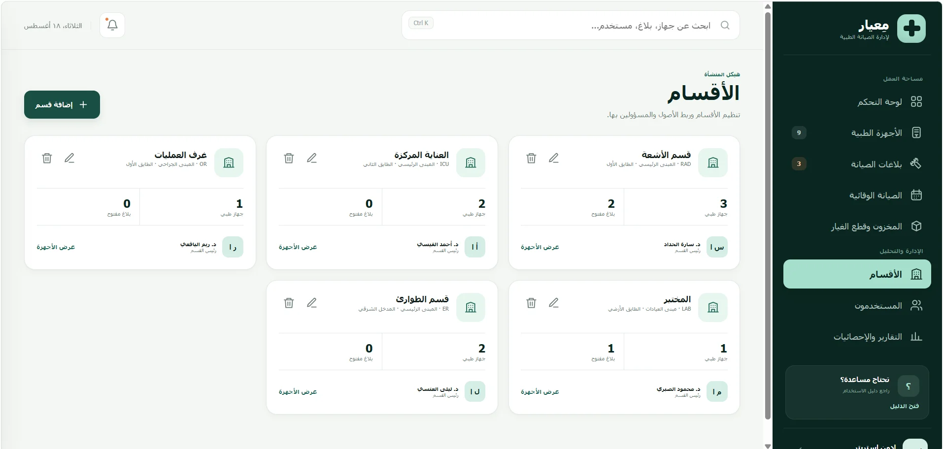The height and width of the screenshot is (449, 944).
Task: Click the page vertical scrollbar
Action: click(x=768, y=216)
